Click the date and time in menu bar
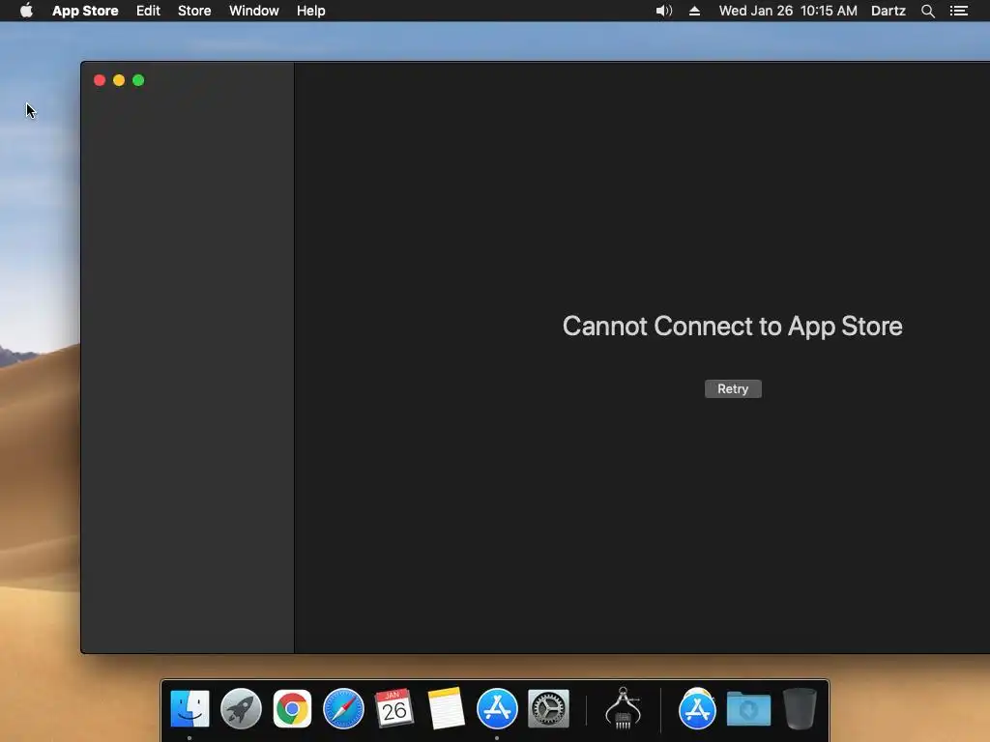The height and width of the screenshot is (742, 990). [788, 11]
